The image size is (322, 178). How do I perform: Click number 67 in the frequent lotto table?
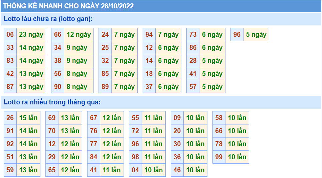[94, 118]
